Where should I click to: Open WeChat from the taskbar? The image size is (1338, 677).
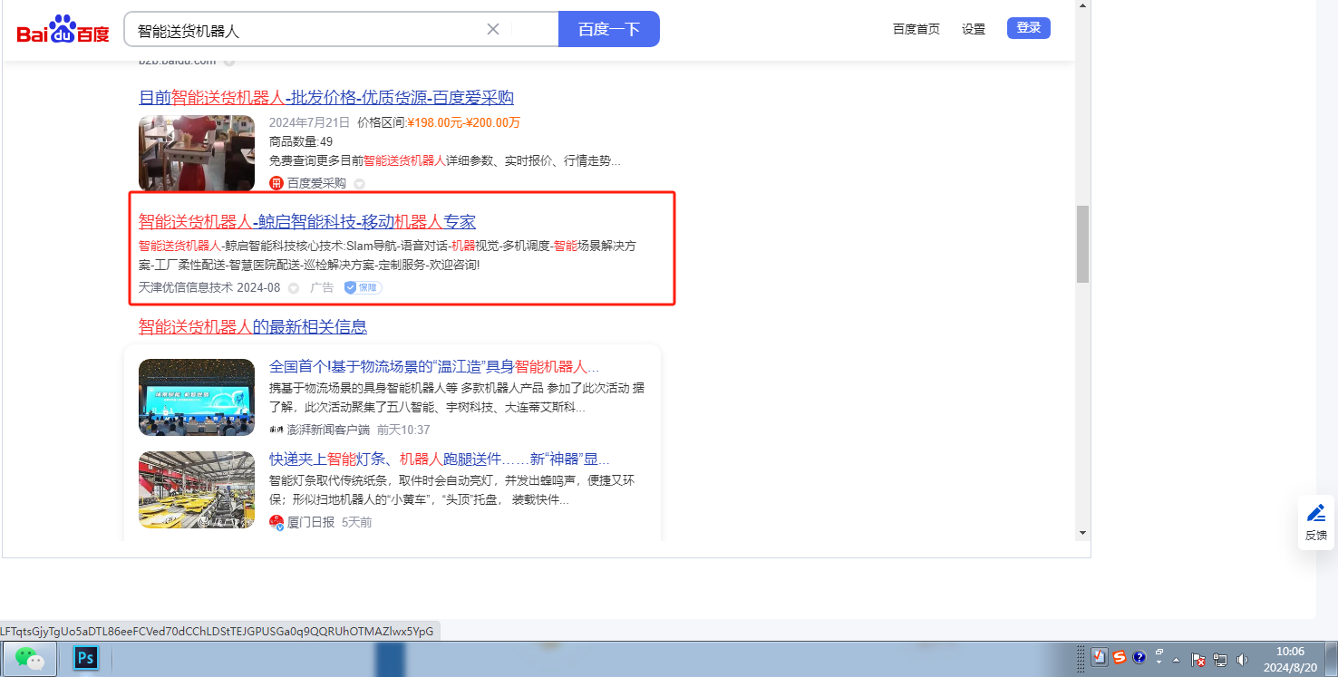[30, 658]
